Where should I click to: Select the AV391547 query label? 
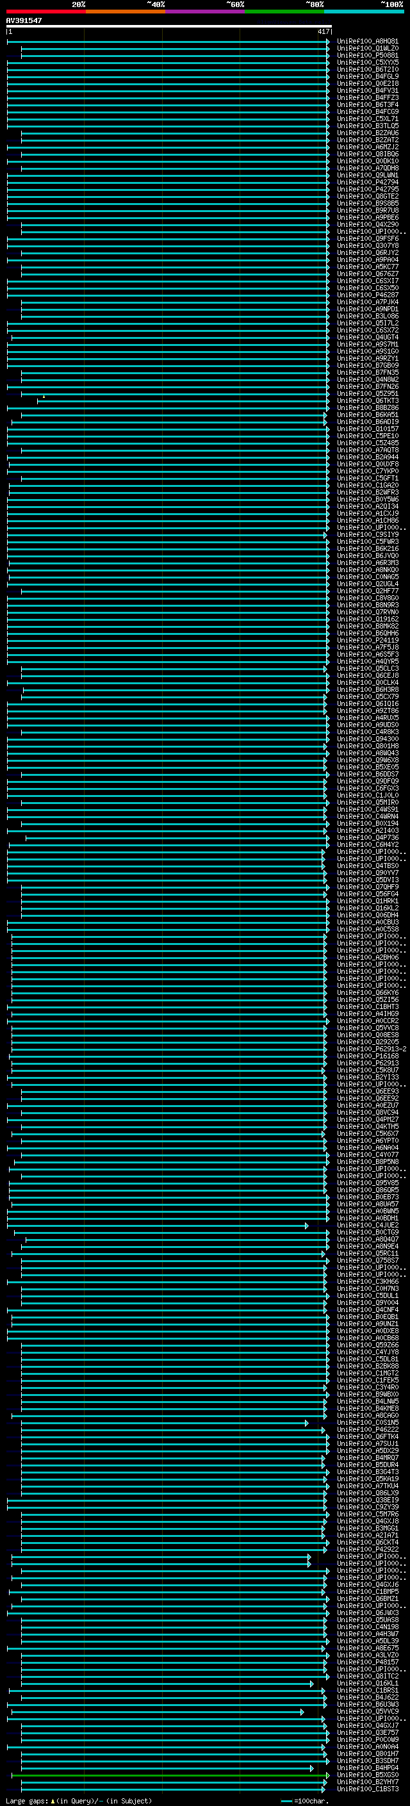tap(24, 21)
